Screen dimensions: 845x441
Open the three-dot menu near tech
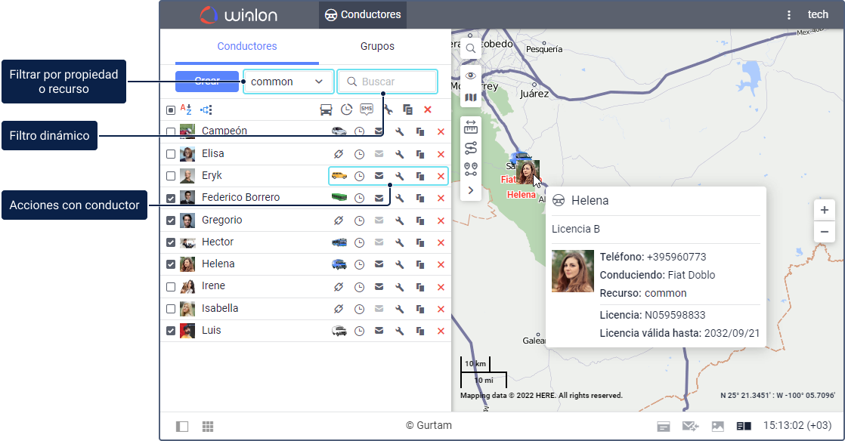pyautogui.click(x=789, y=15)
